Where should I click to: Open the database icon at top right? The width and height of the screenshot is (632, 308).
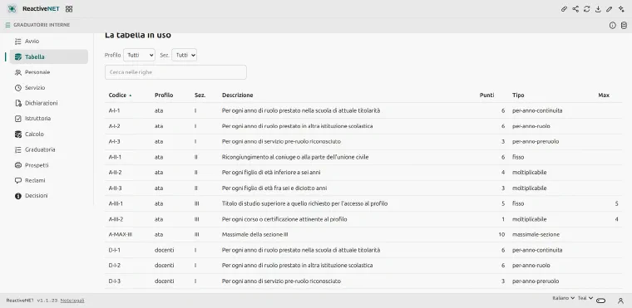tap(624, 26)
